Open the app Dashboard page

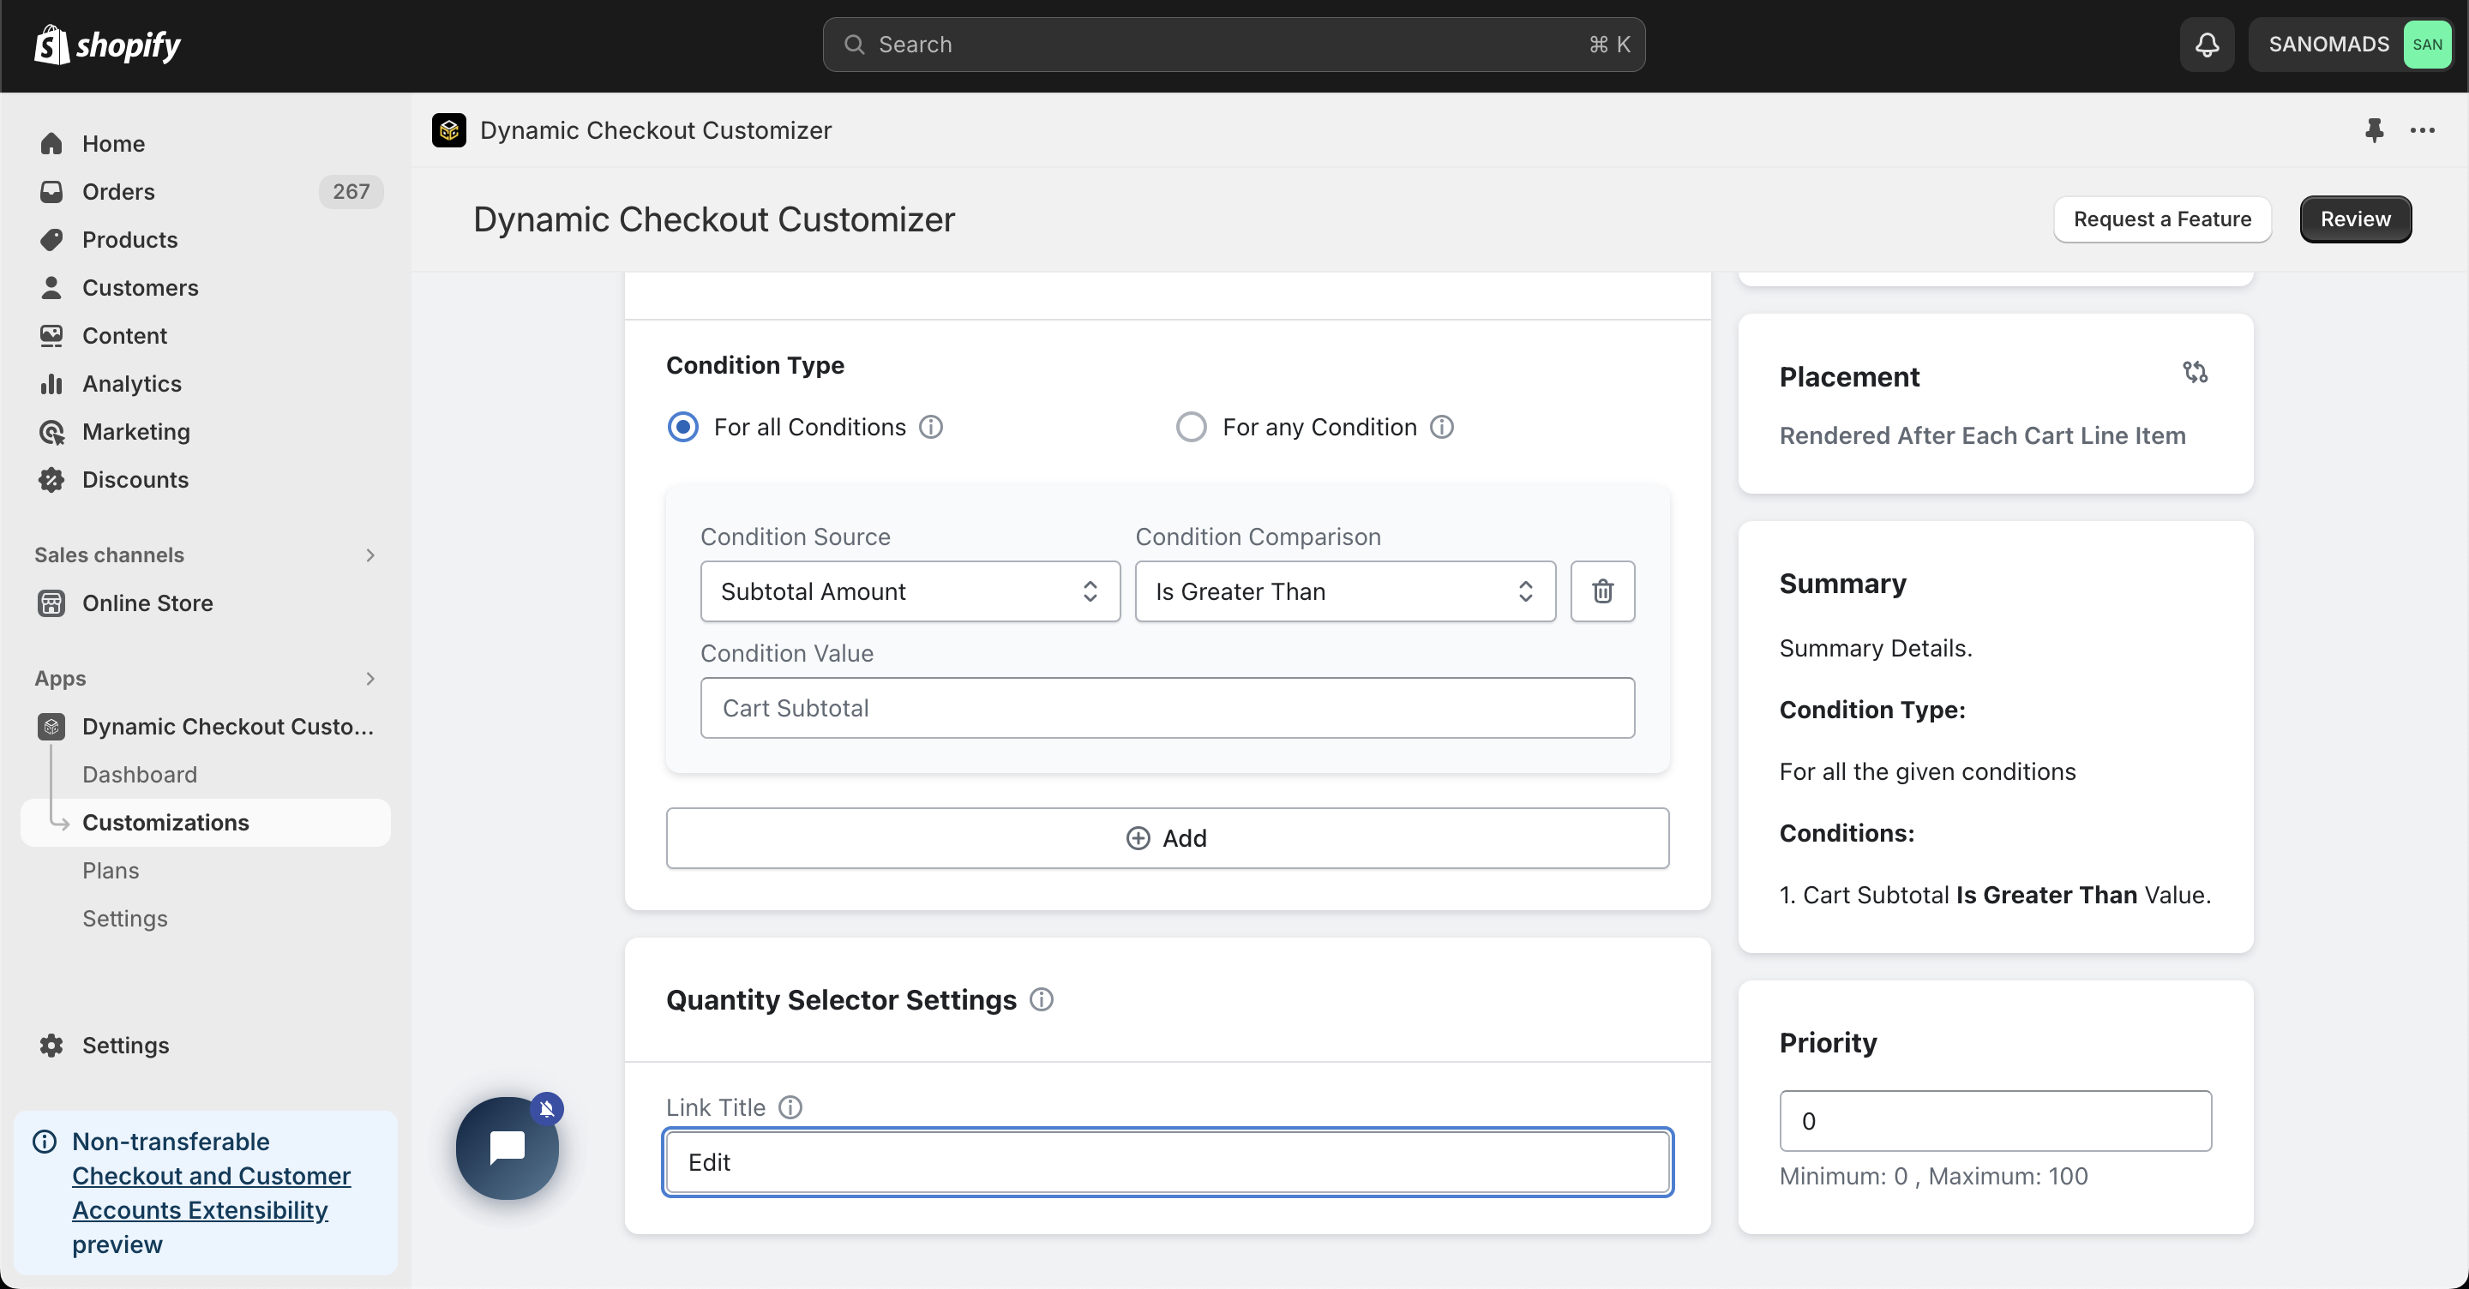coord(205,775)
